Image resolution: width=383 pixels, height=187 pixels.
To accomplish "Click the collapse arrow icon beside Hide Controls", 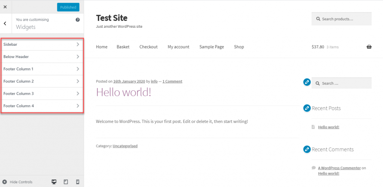I will 4,182.
